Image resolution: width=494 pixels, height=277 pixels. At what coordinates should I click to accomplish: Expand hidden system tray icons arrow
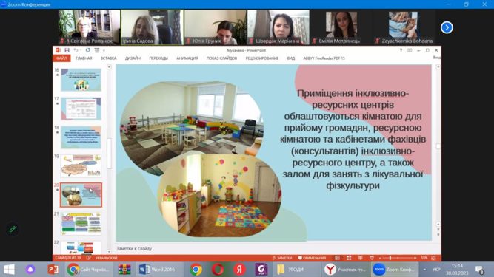click(x=424, y=270)
